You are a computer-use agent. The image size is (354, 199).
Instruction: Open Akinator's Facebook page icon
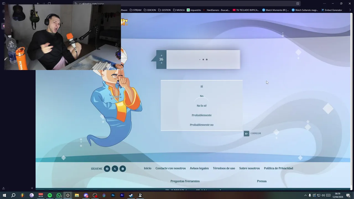click(x=107, y=169)
